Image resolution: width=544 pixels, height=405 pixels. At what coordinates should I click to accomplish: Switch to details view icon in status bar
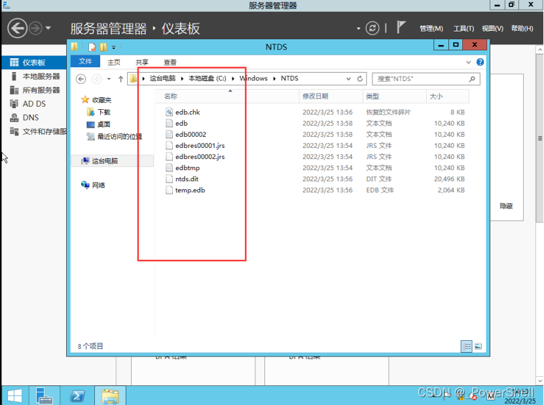click(x=467, y=346)
